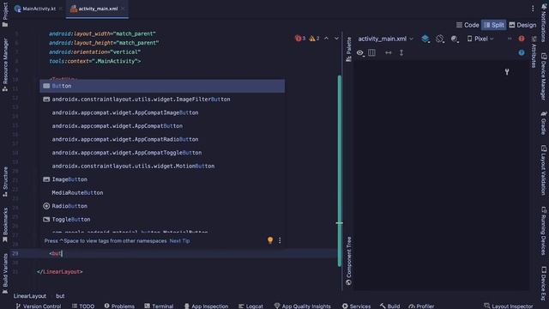
Task: Open the TODO tool tab
Action: click(83, 306)
